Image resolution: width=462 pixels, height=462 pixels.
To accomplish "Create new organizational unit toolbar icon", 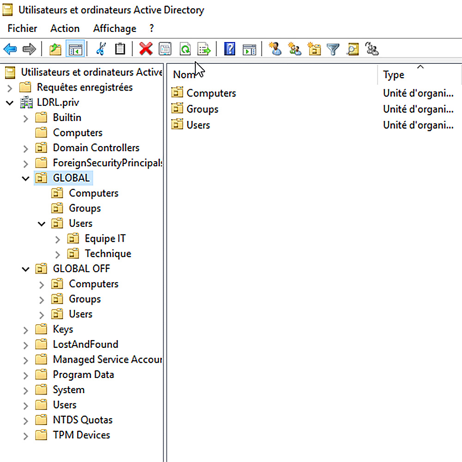I will (314, 49).
